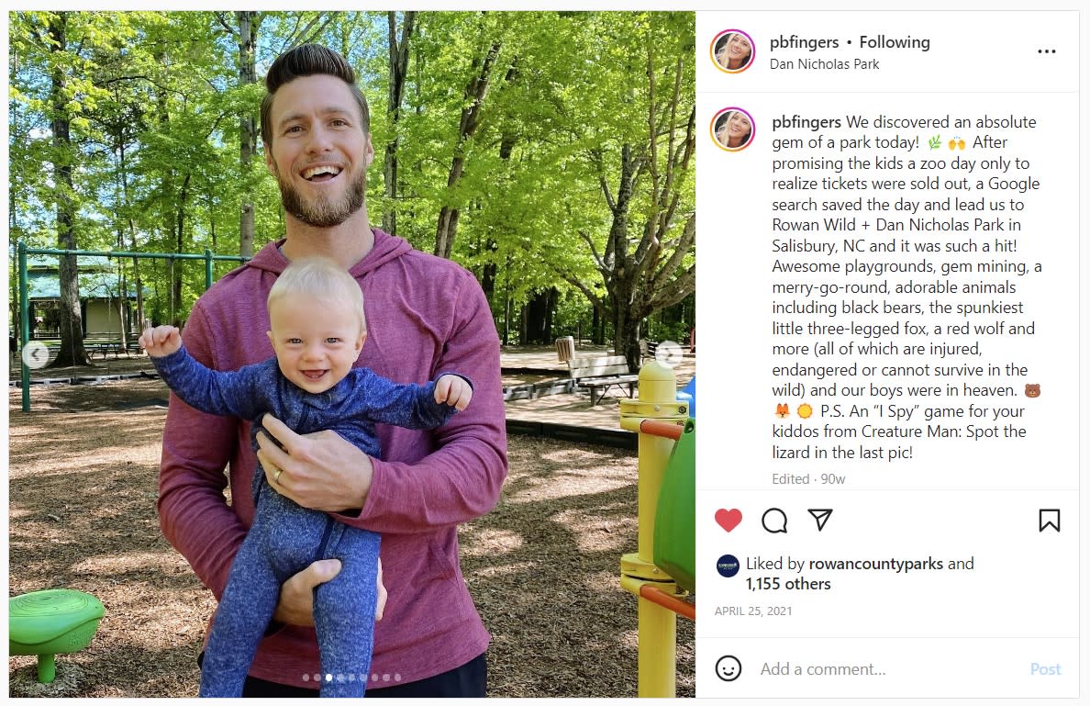
Task: Open pbfingers avatar in post header
Action: pyautogui.click(x=732, y=51)
